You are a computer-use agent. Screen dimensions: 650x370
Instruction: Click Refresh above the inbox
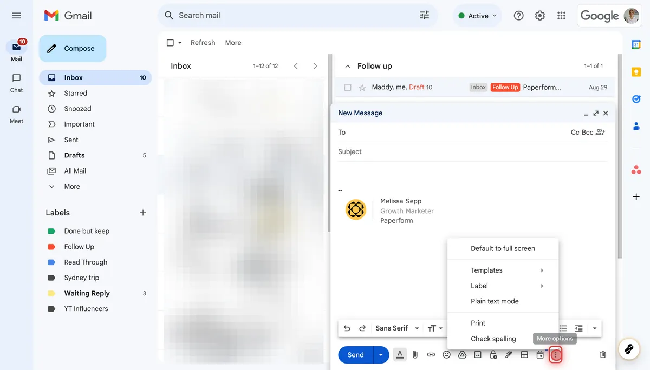tap(203, 43)
